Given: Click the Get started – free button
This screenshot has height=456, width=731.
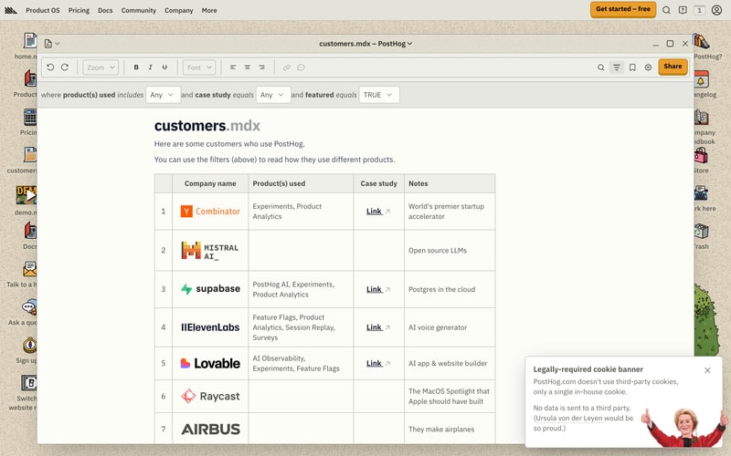Looking at the screenshot, I should pyautogui.click(x=623, y=9).
